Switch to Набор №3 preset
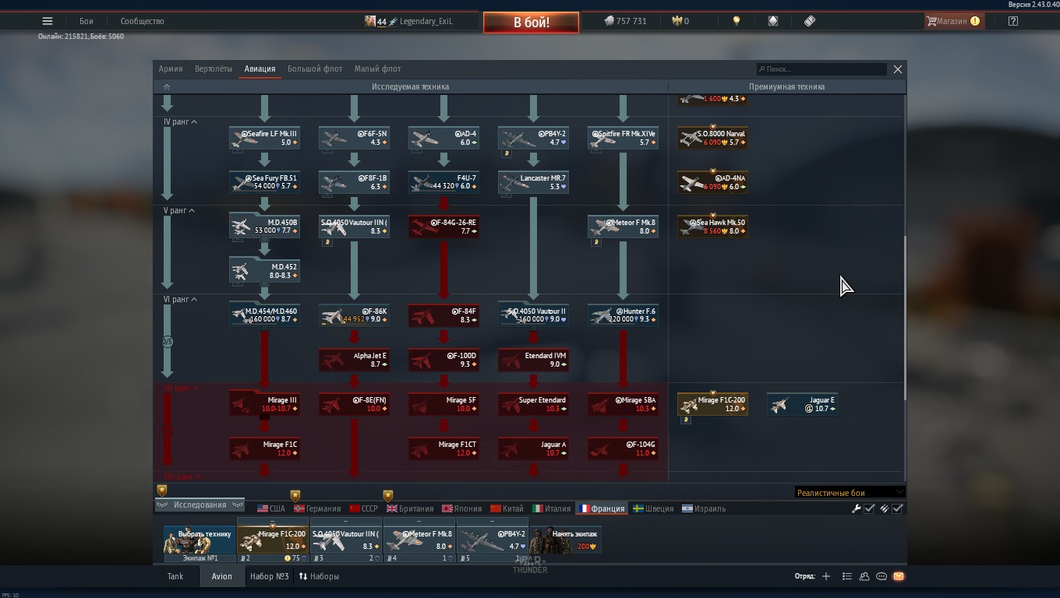Viewport: 1060px width, 598px height. [x=270, y=576]
